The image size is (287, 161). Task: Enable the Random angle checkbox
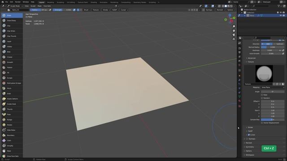[262, 98]
